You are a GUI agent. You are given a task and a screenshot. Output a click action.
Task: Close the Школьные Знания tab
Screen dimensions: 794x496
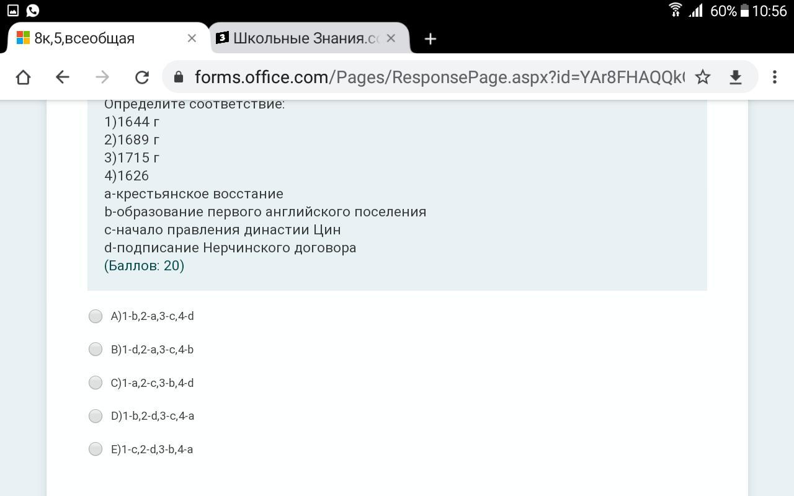391,38
